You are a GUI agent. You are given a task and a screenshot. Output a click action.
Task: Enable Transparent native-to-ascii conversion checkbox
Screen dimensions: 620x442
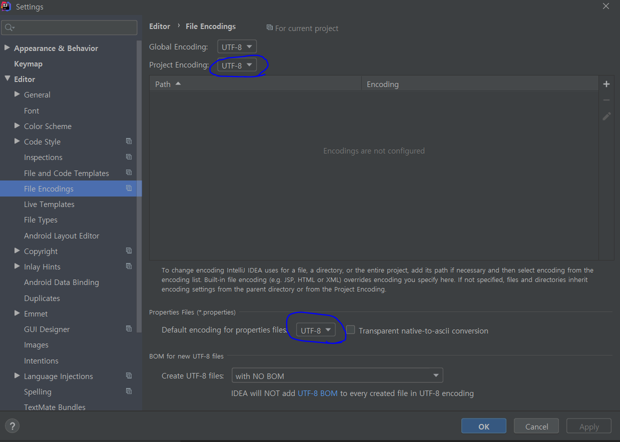coord(351,330)
